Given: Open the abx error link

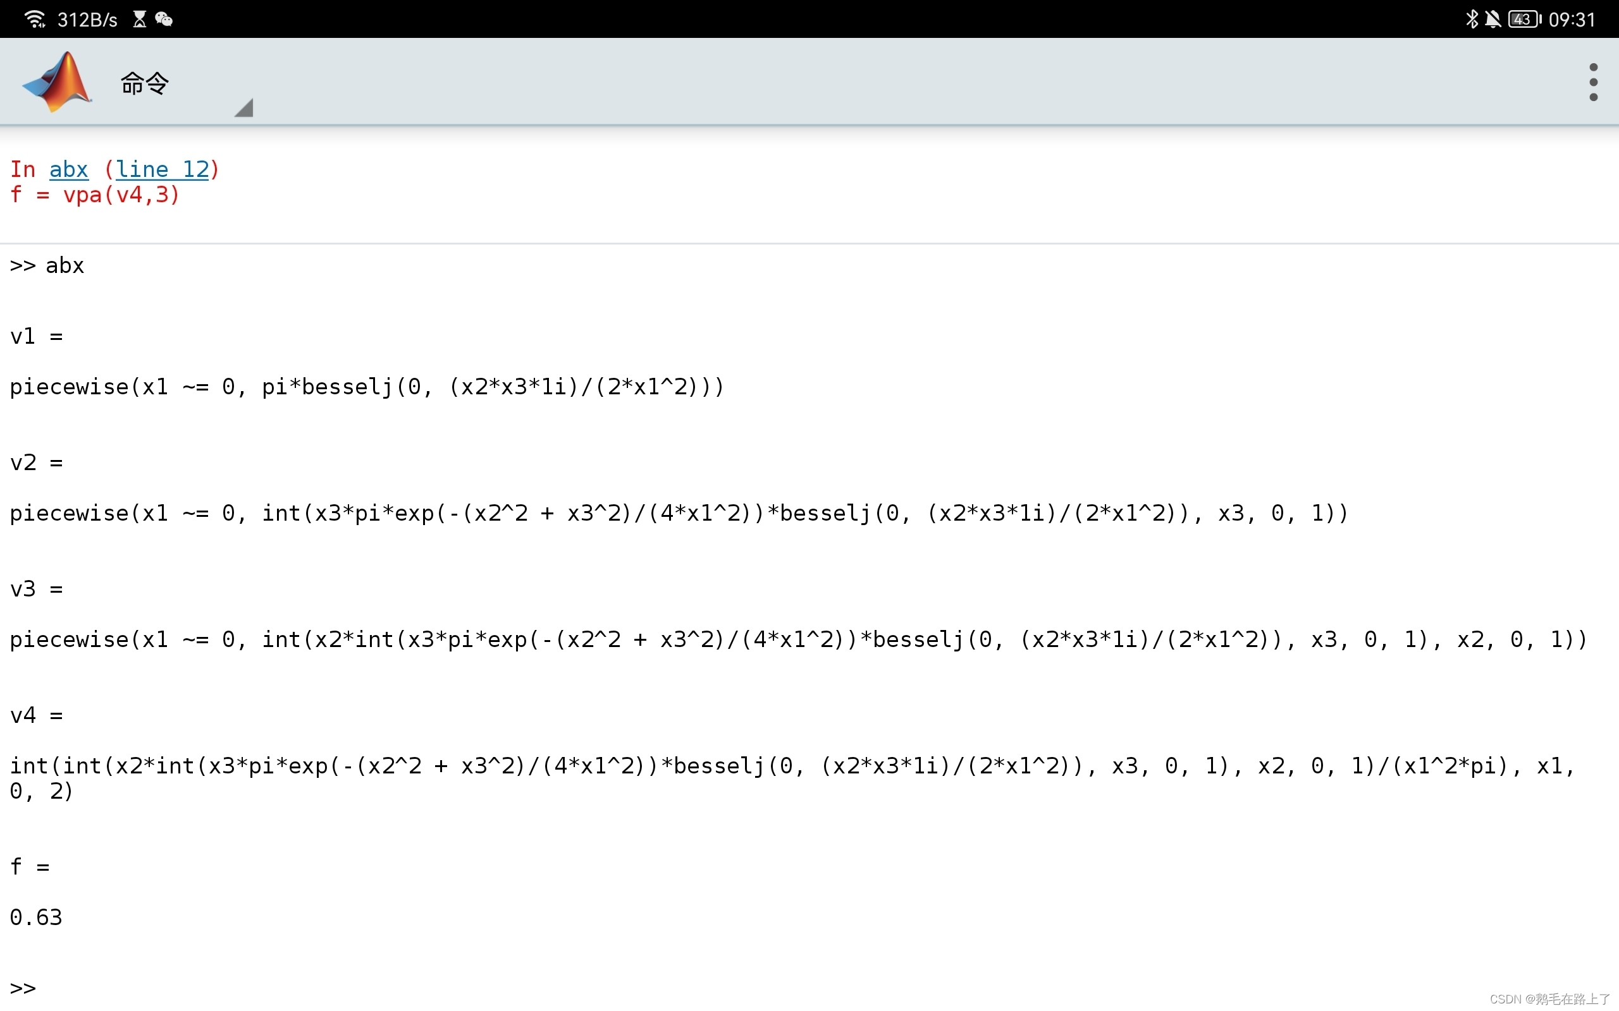Looking at the screenshot, I should coord(69,170).
